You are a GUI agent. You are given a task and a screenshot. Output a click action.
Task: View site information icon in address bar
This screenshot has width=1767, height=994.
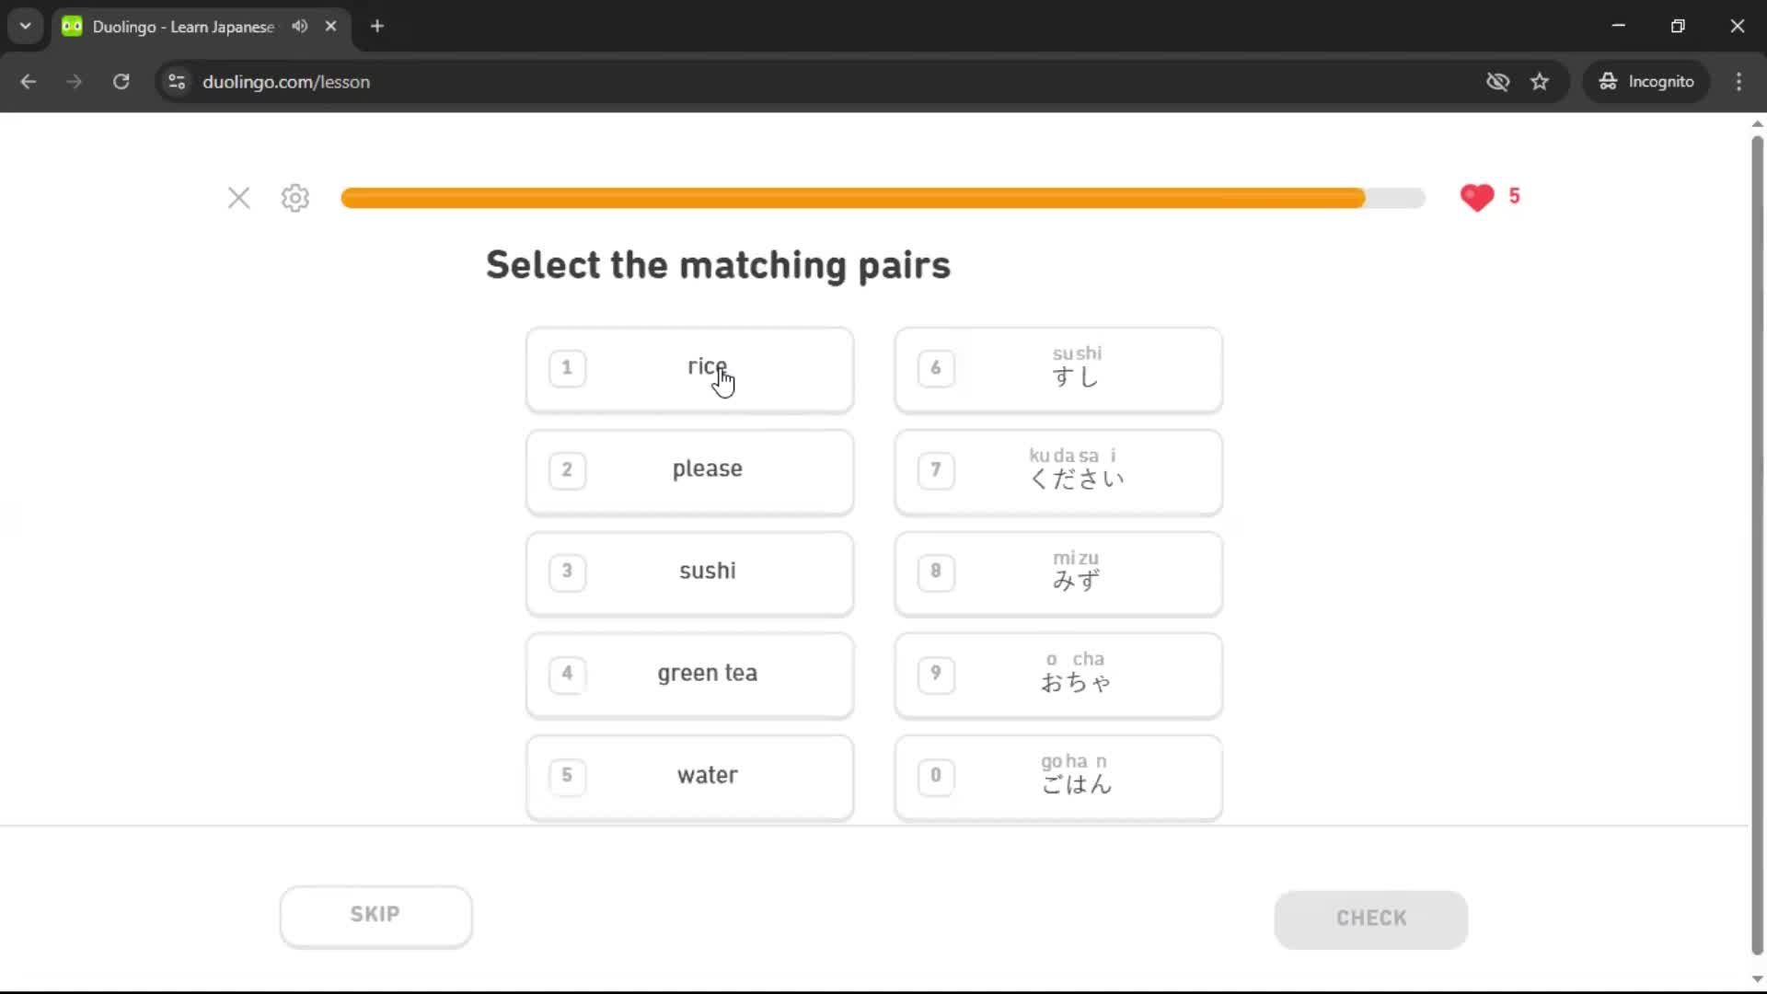tap(177, 82)
